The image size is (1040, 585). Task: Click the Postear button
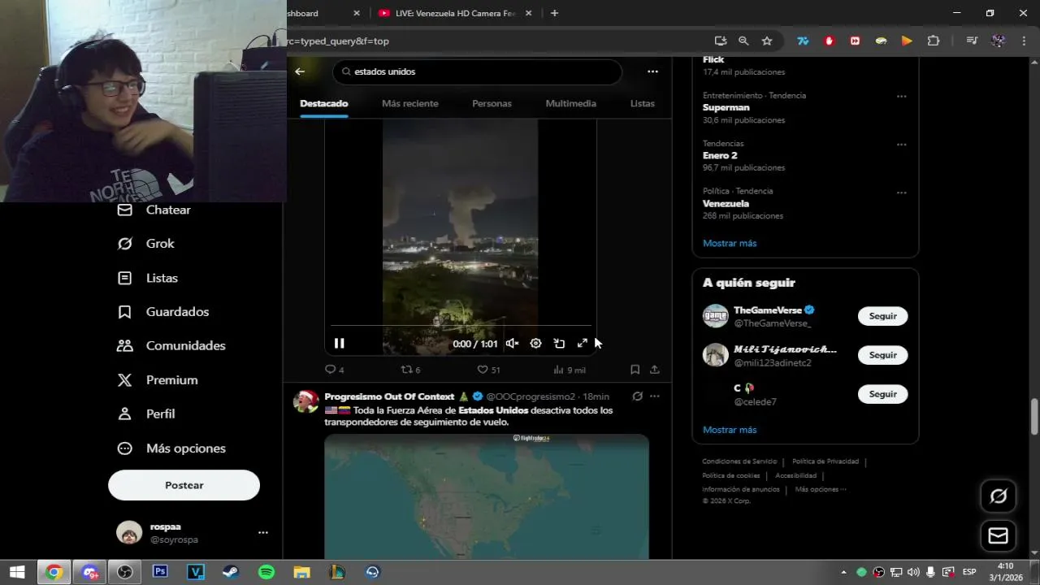[x=184, y=485]
